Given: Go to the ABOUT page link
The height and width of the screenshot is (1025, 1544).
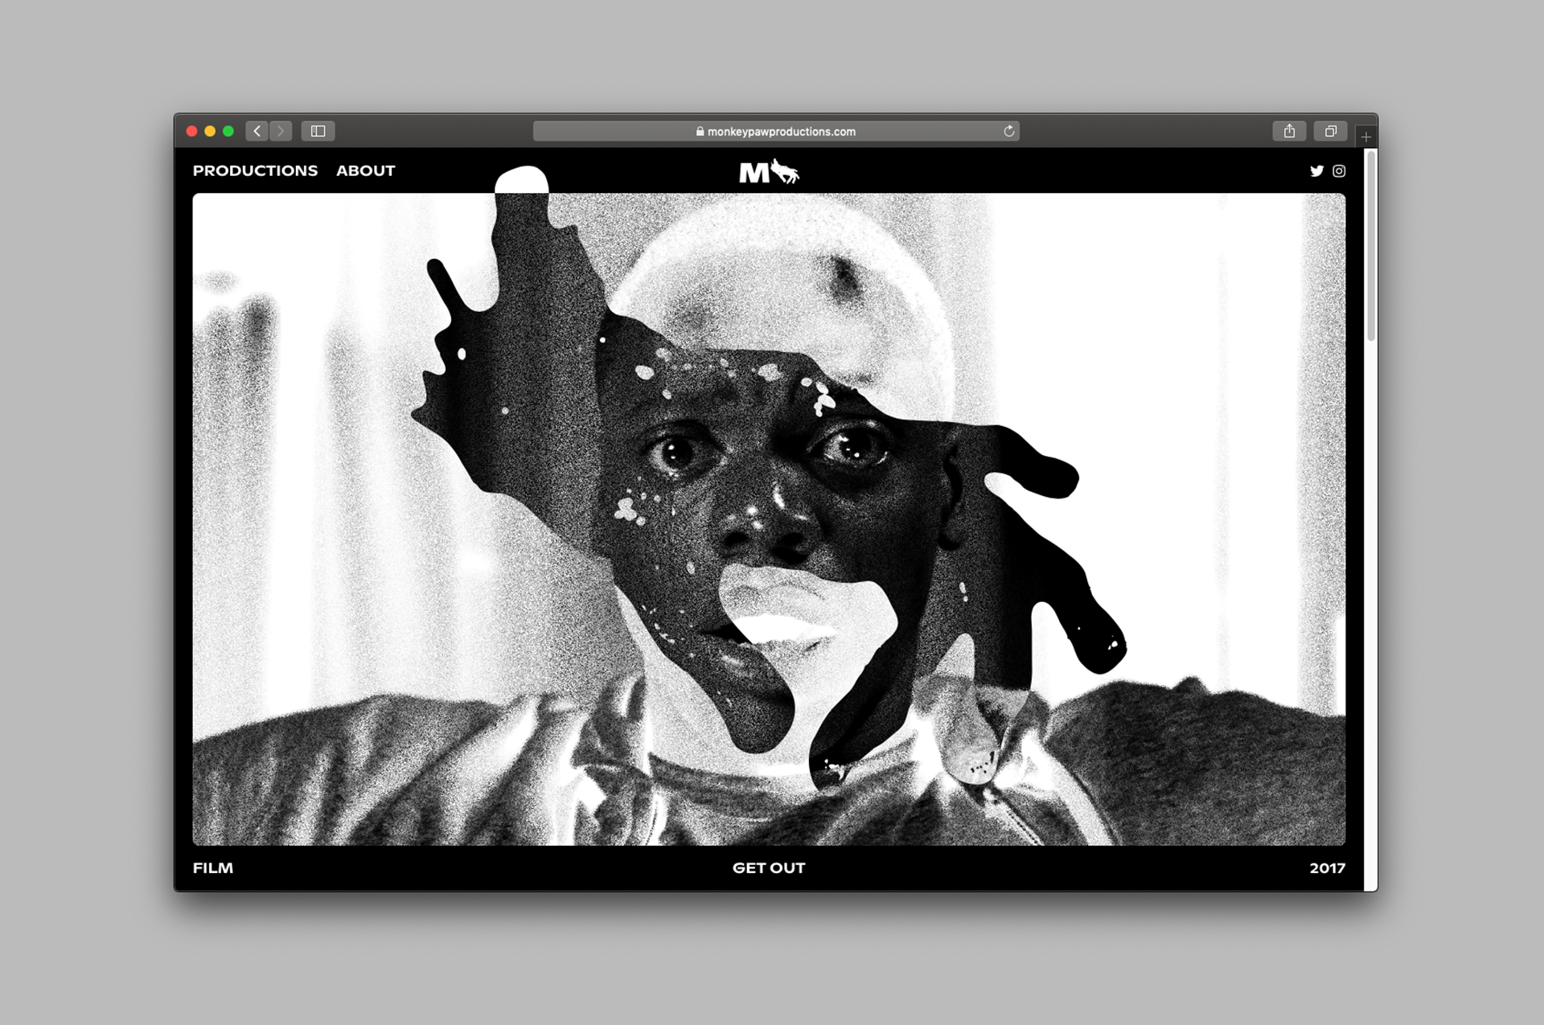Looking at the screenshot, I should [365, 170].
